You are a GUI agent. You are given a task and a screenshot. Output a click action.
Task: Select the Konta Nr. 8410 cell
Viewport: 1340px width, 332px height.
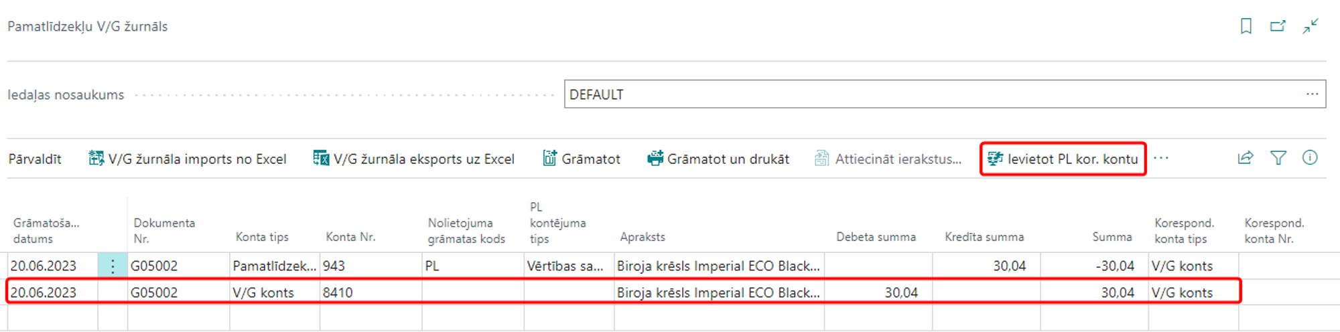[x=370, y=293]
